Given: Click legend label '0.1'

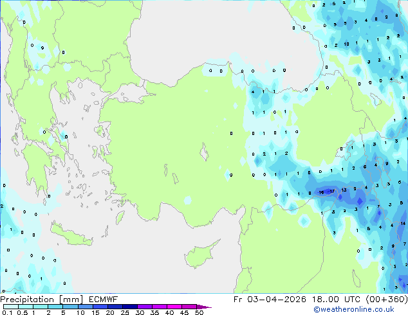Looking at the screenshot, I should [x=7, y=312].
